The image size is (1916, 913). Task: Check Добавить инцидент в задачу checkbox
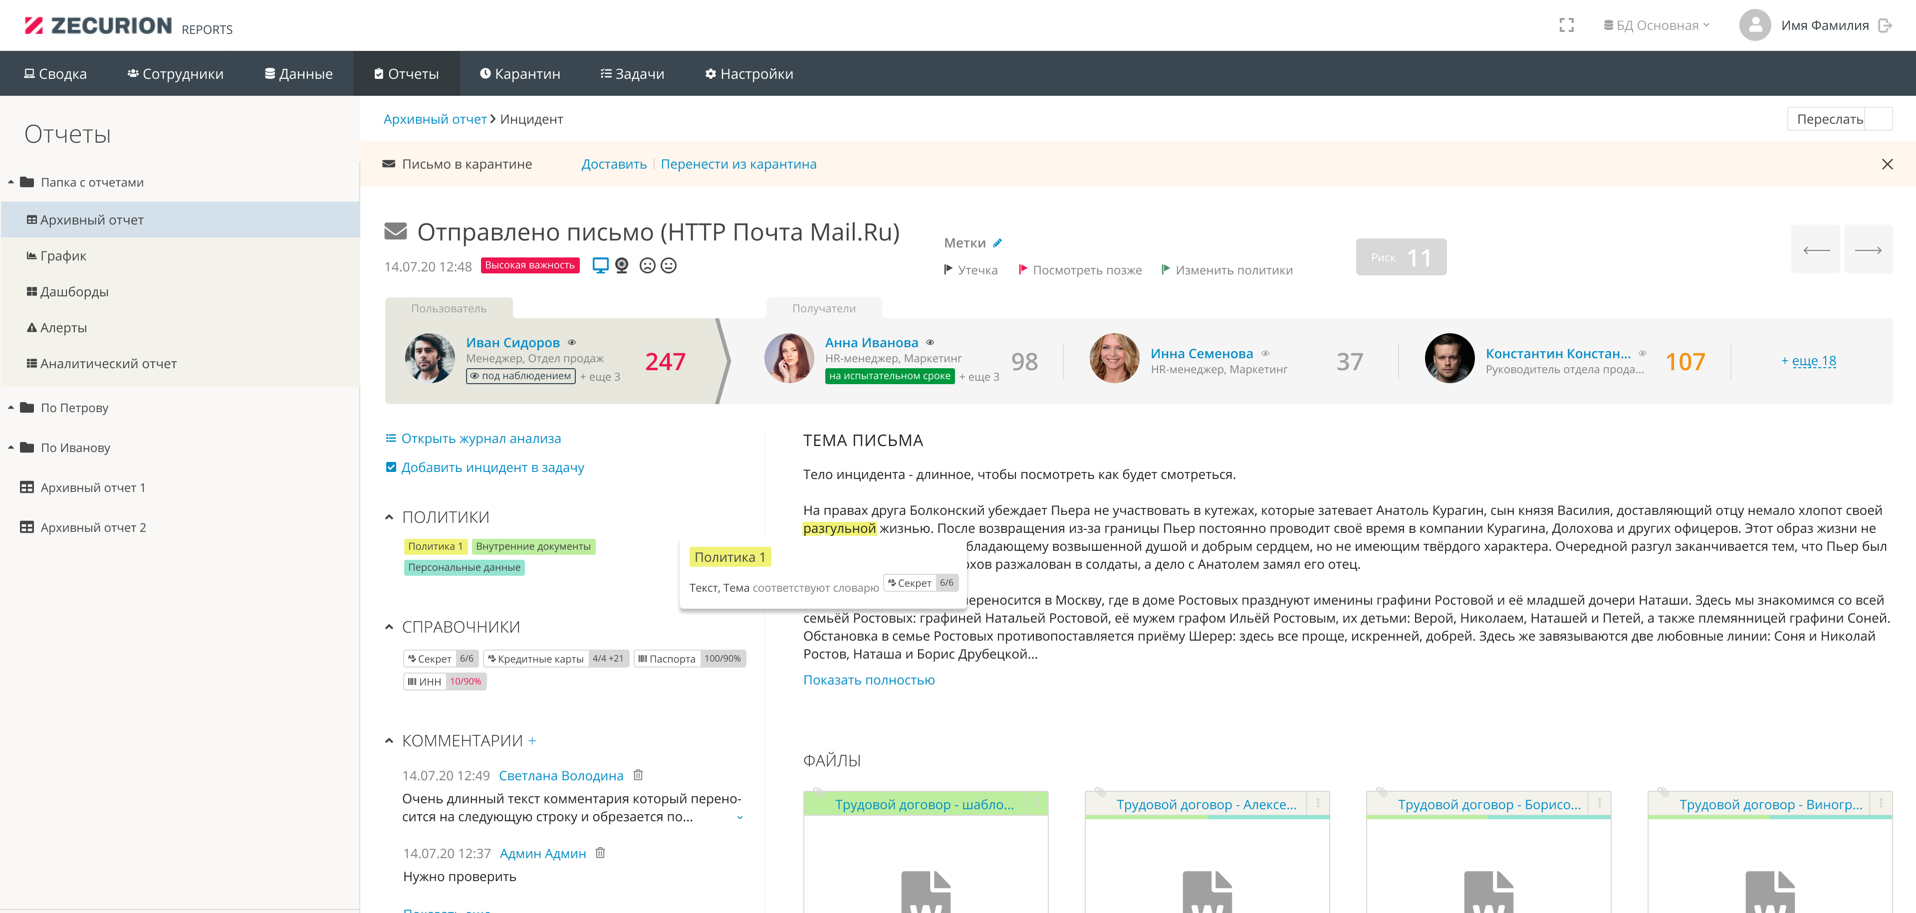click(x=391, y=467)
